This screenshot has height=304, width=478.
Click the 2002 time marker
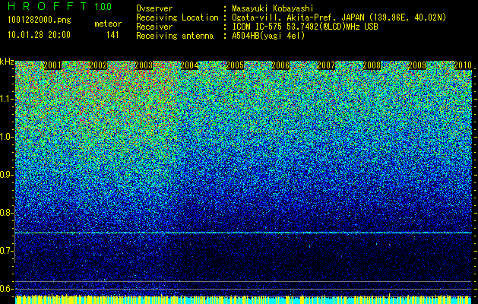98,65
